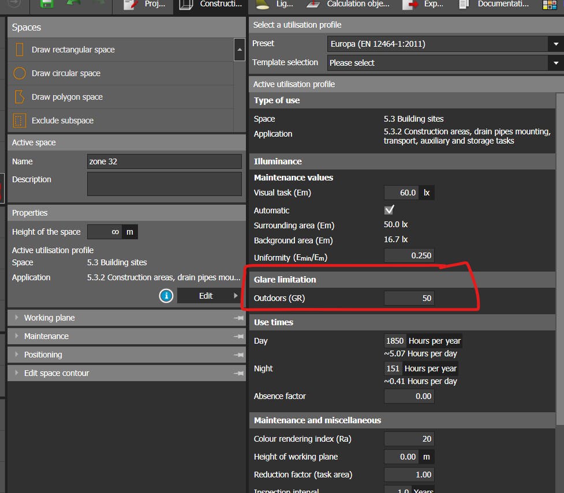Click the '~0.41 Hours per day' text
This screenshot has width=564, height=493.
(x=420, y=382)
